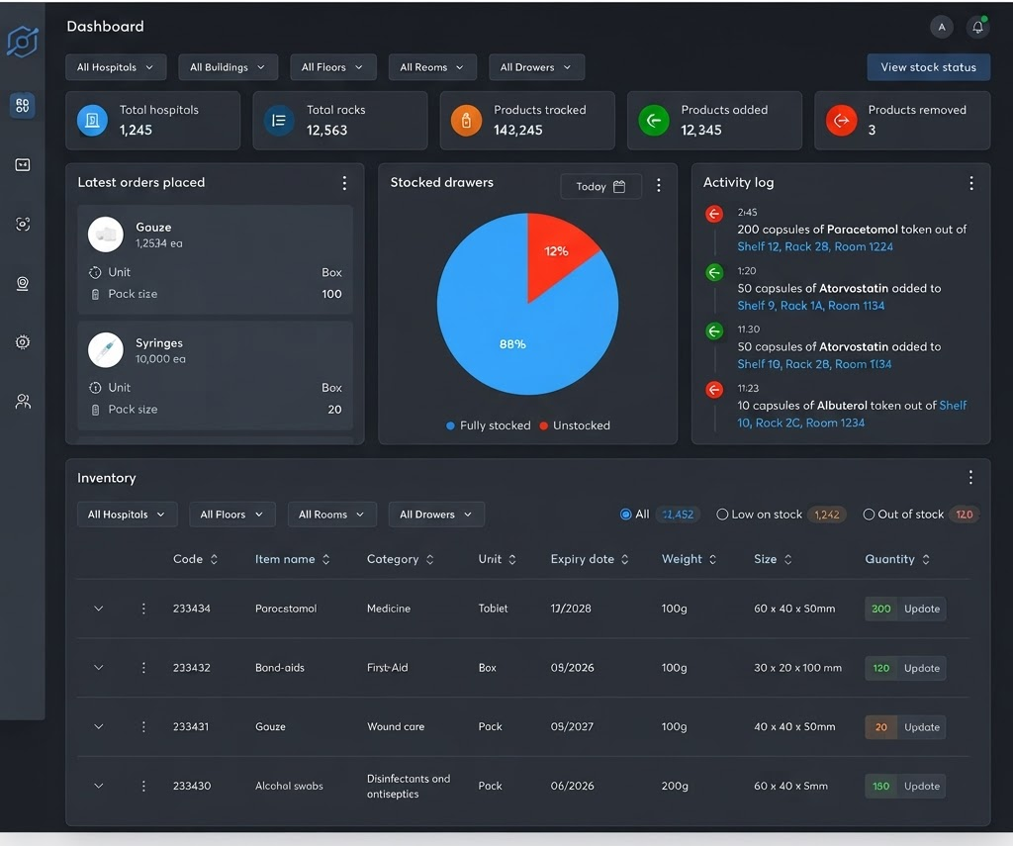Open the Inventory All Drawers dropdown
This screenshot has height=846, width=1013.
[x=436, y=515]
